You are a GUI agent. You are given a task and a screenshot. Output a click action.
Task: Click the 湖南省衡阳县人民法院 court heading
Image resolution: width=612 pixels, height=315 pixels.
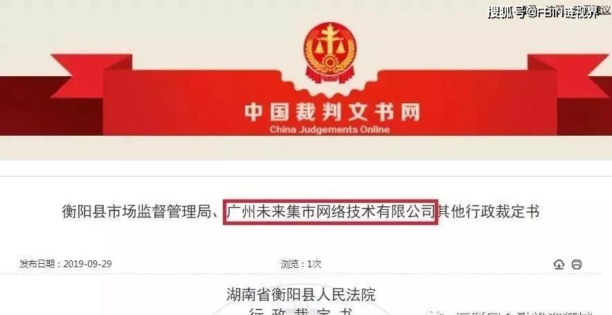(x=301, y=295)
